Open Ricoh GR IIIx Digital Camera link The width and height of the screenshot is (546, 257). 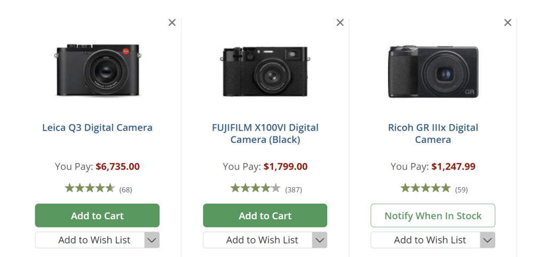click(433, 134)
